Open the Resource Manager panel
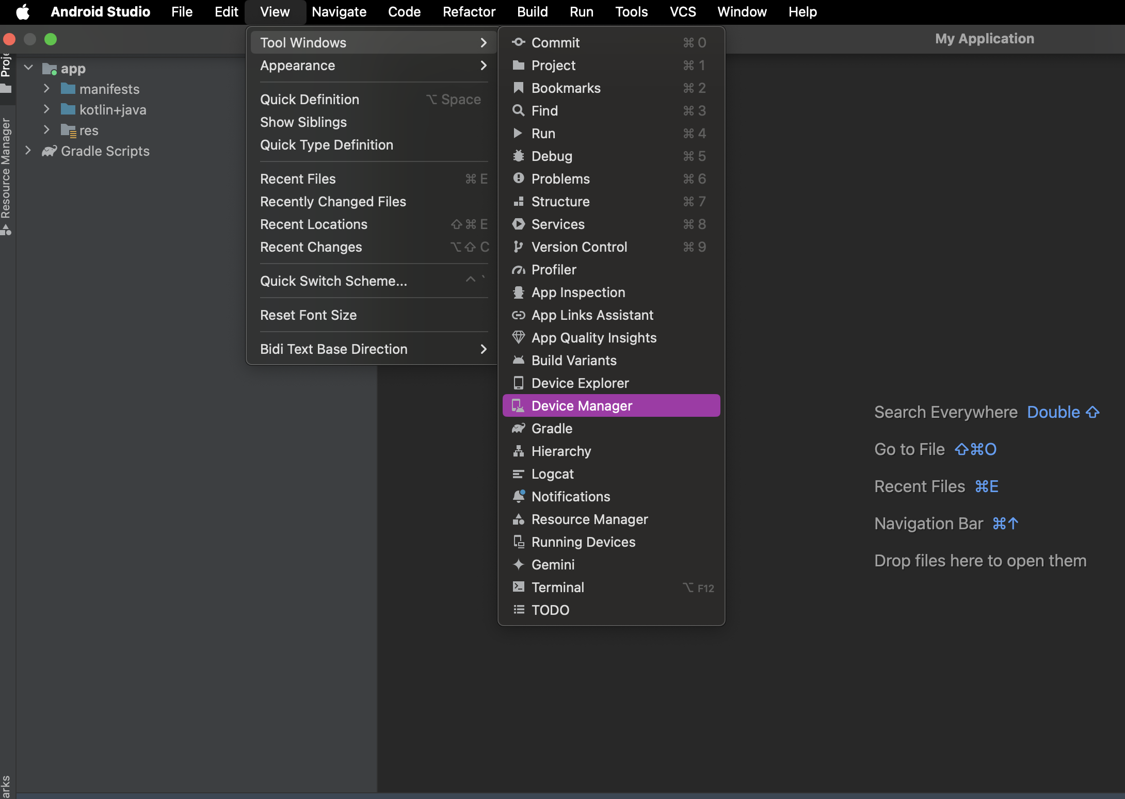This screenshot has width=1125, height=799. pos(589,519)
